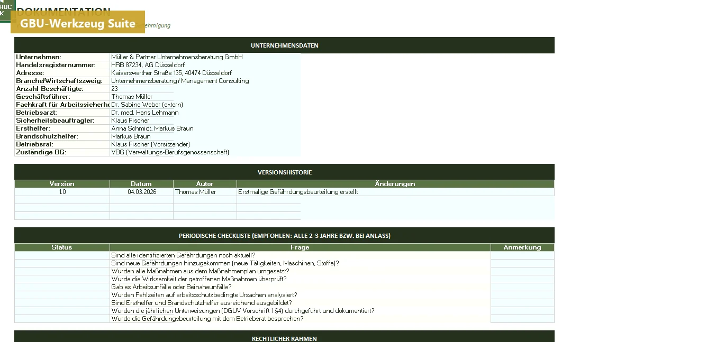Select the Anzahl Beschäftigte value '23'
Viewport: 716px width, 342px height.
142,89
